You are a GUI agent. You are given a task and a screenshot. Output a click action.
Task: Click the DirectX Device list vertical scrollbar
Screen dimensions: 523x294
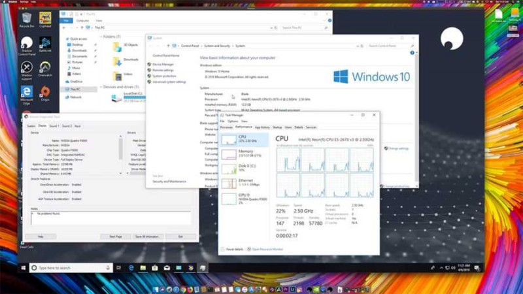coord(120,155)
